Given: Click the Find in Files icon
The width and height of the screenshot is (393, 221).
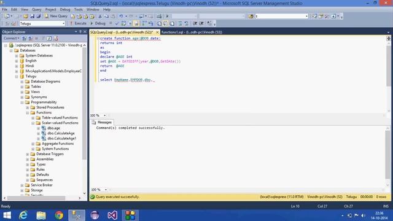Looking at the screenshot, I should [251, 17].
